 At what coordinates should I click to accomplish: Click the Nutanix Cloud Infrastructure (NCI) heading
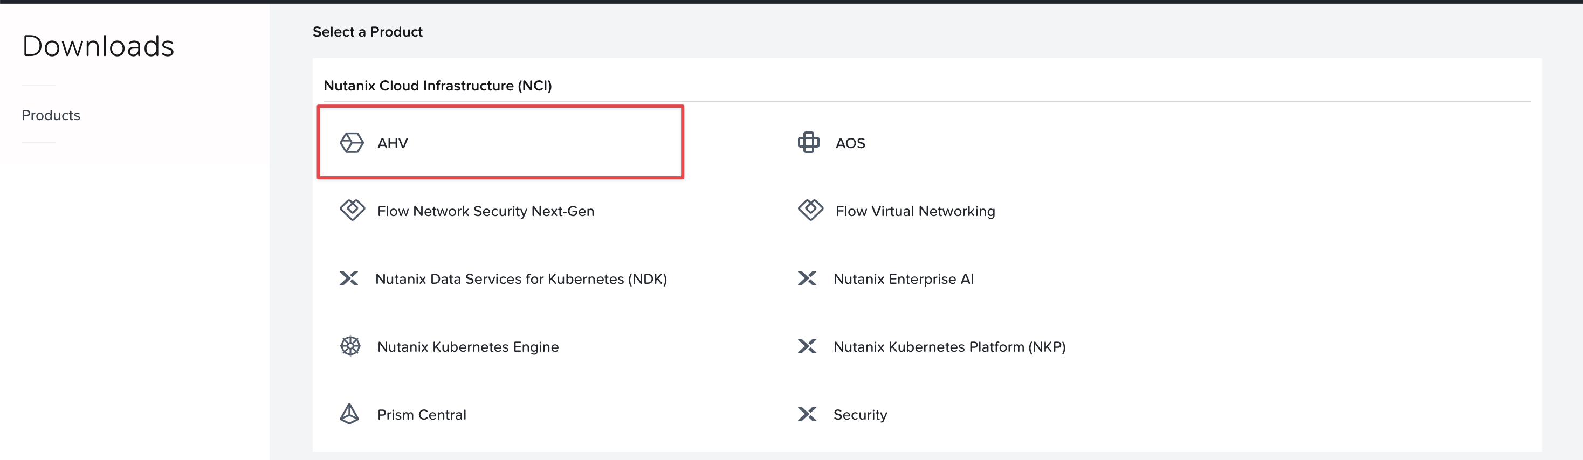438,85
